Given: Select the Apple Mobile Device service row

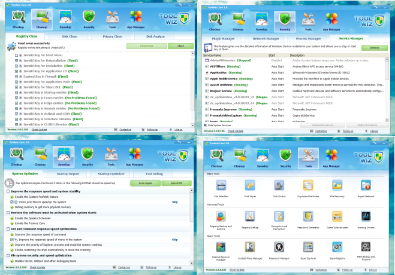Looking at the screenshot, I should 294,78.
